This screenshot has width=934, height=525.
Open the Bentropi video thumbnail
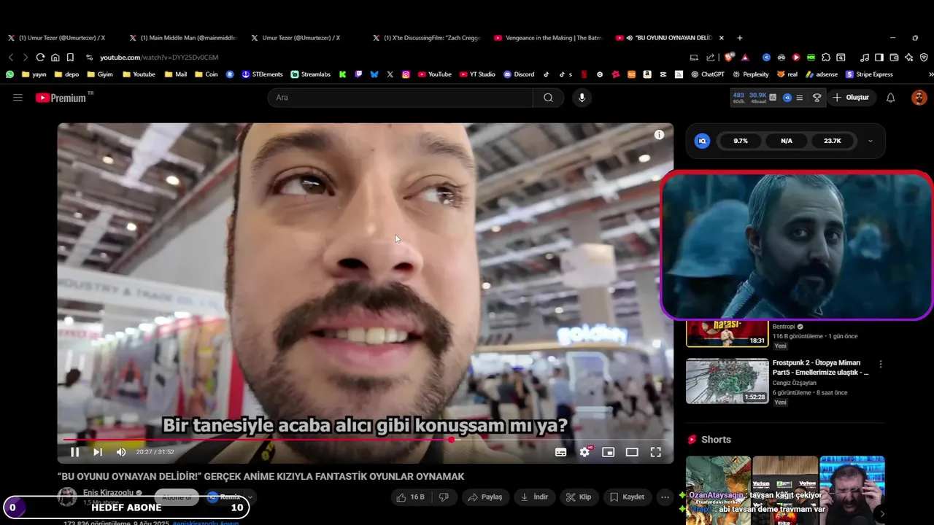point(727,333)
